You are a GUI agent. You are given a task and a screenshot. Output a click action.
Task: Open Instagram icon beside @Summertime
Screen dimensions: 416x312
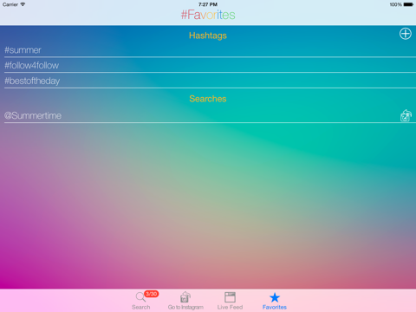(406, 115)
